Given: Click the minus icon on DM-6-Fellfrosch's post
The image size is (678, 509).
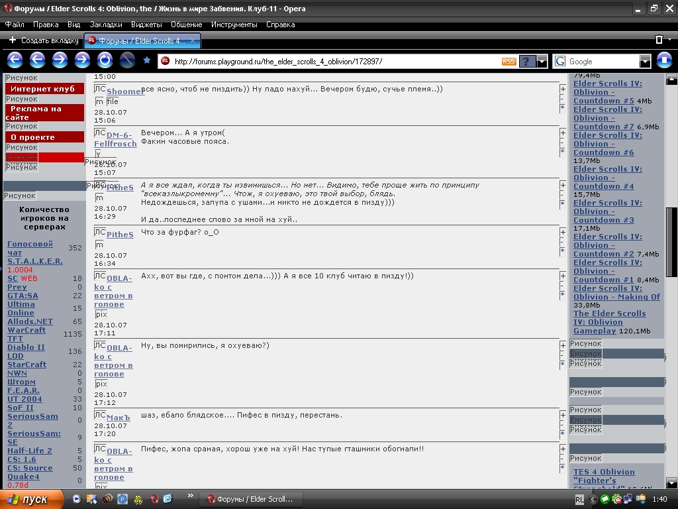Looking at the screenshot, I should (x=562, y=142).
